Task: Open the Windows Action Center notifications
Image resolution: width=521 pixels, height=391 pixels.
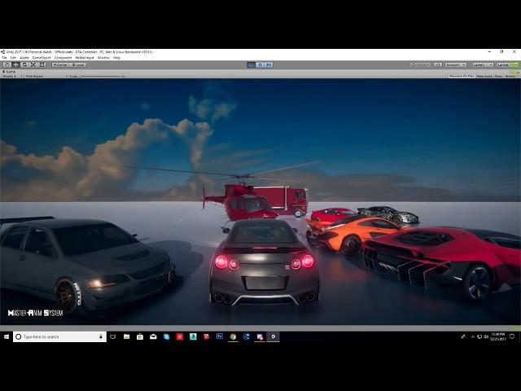Action: [x=512, y=336]
